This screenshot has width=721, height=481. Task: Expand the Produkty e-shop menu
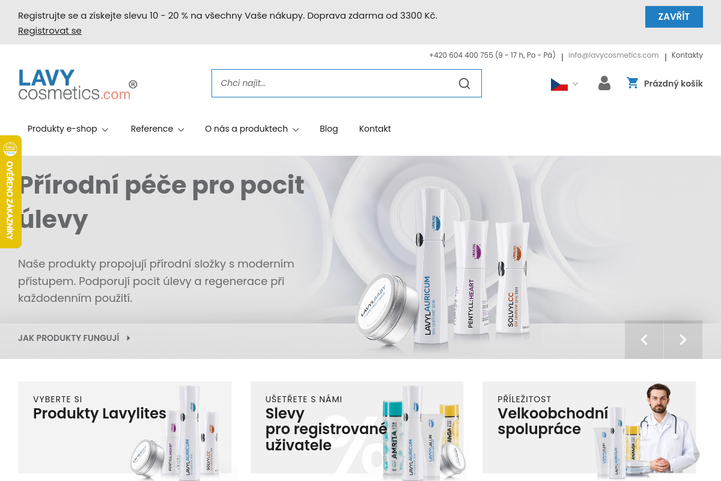67,129
